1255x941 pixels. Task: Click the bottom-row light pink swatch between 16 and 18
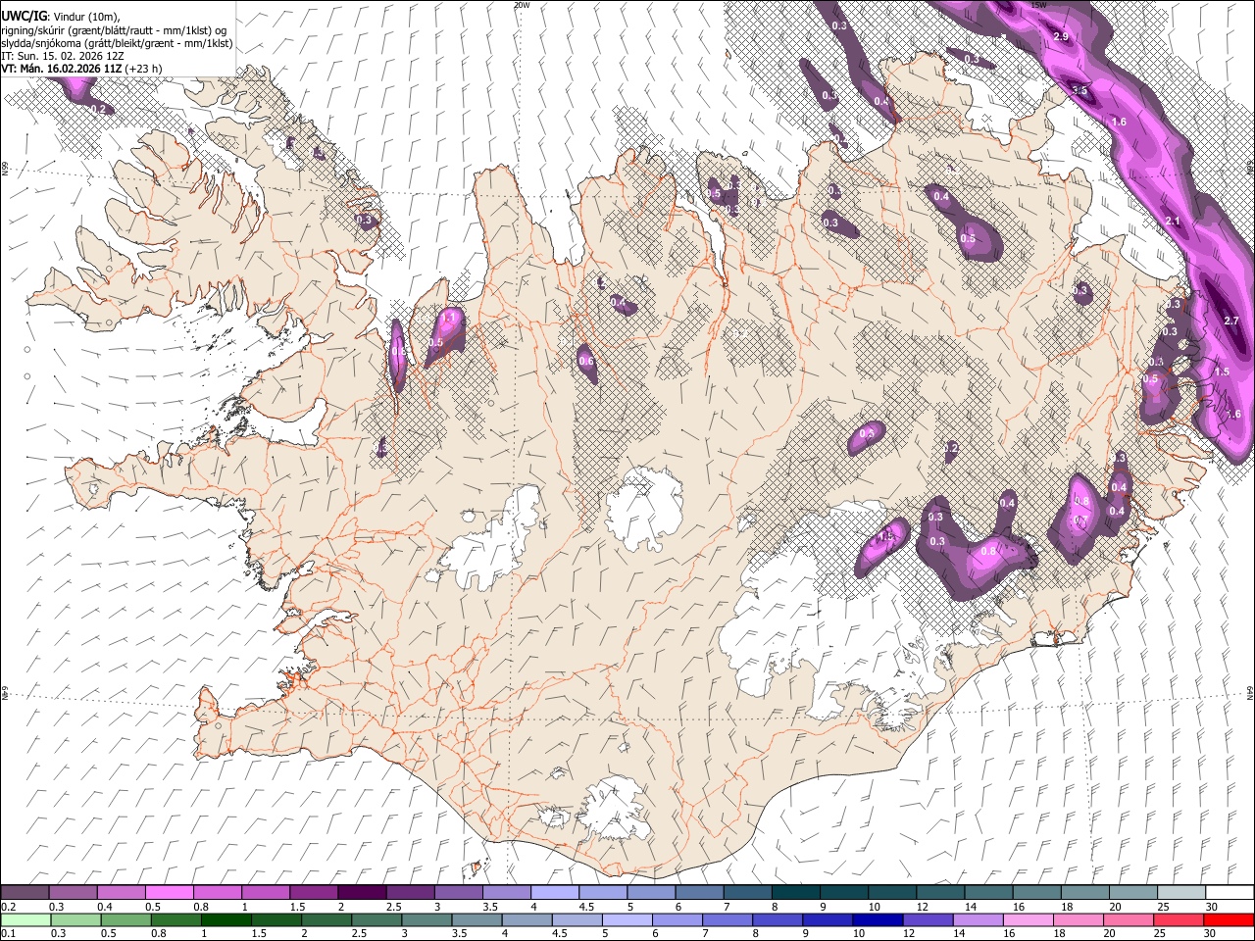pyautogui.click(x=1028, y=920)
